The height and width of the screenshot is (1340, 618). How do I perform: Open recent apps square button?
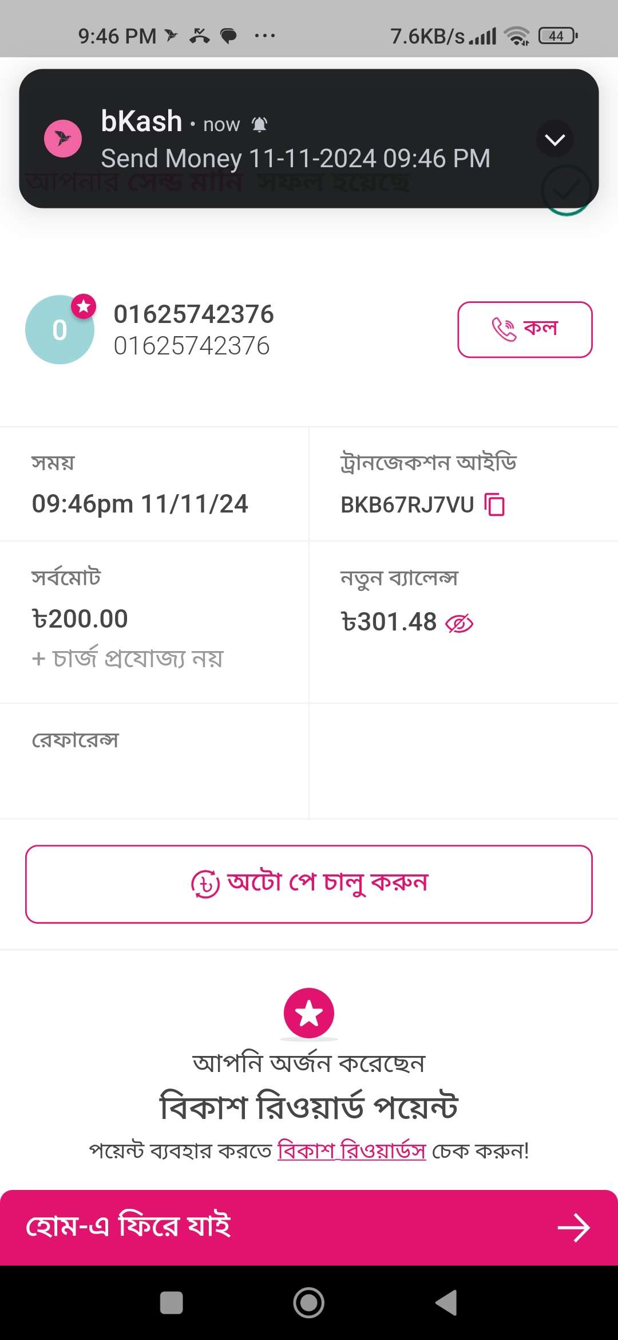click(172, 1303)
